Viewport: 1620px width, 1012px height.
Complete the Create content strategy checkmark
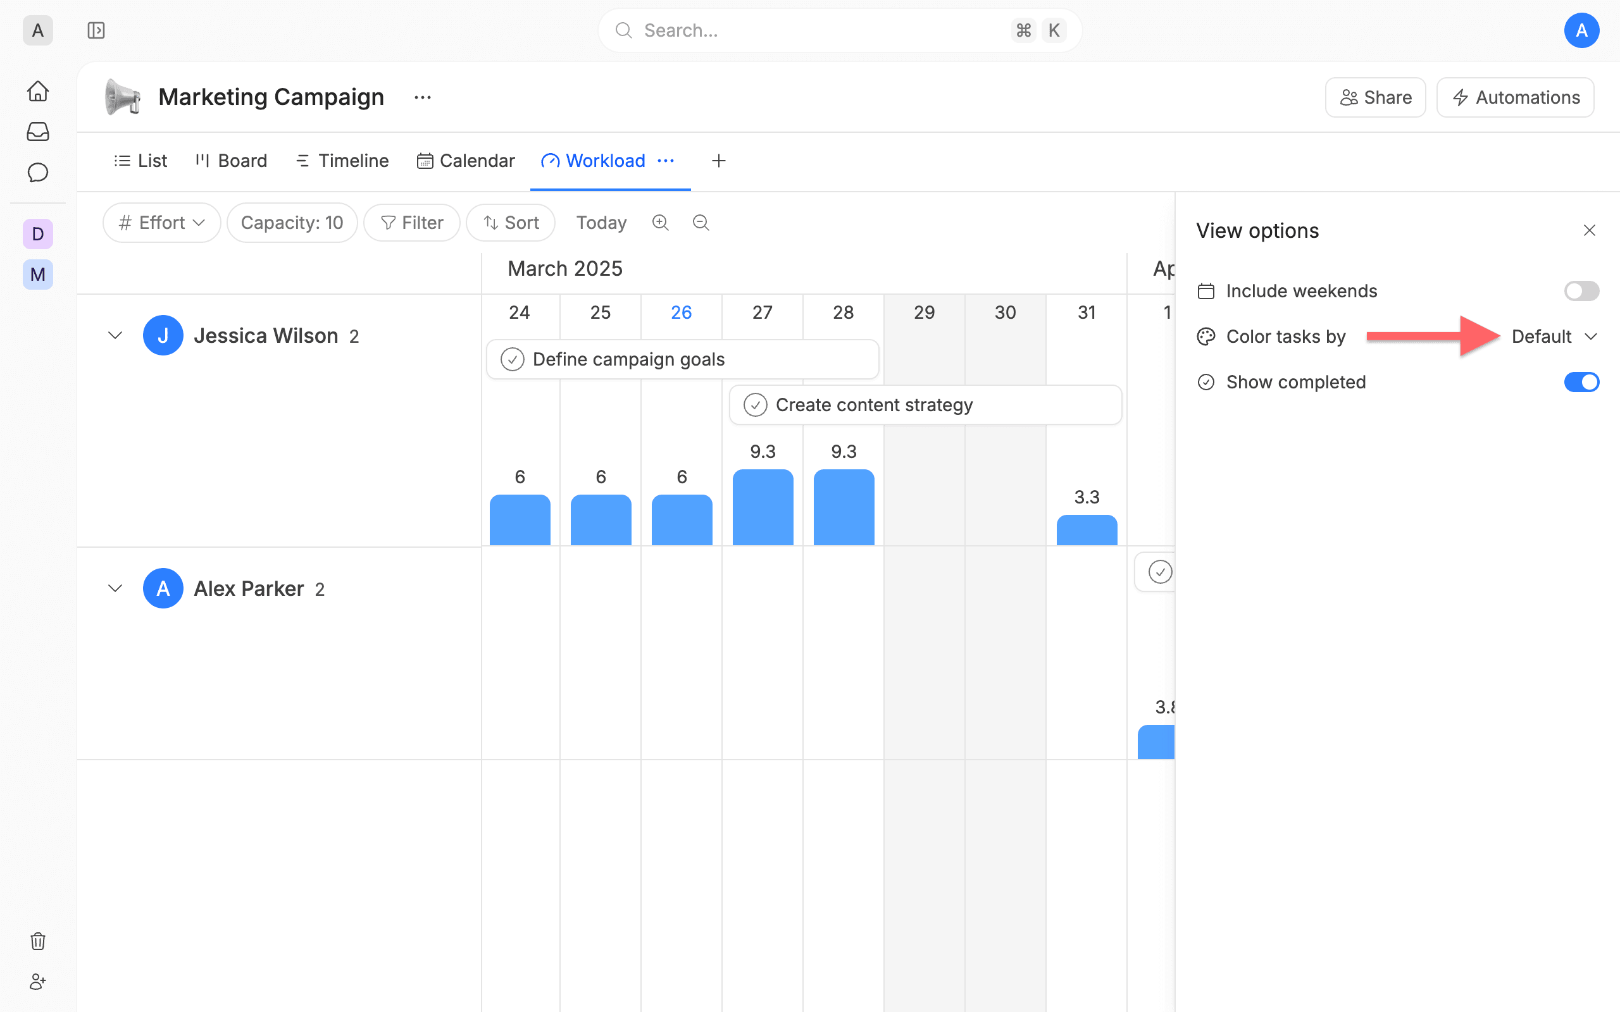[x=756, y=405]
